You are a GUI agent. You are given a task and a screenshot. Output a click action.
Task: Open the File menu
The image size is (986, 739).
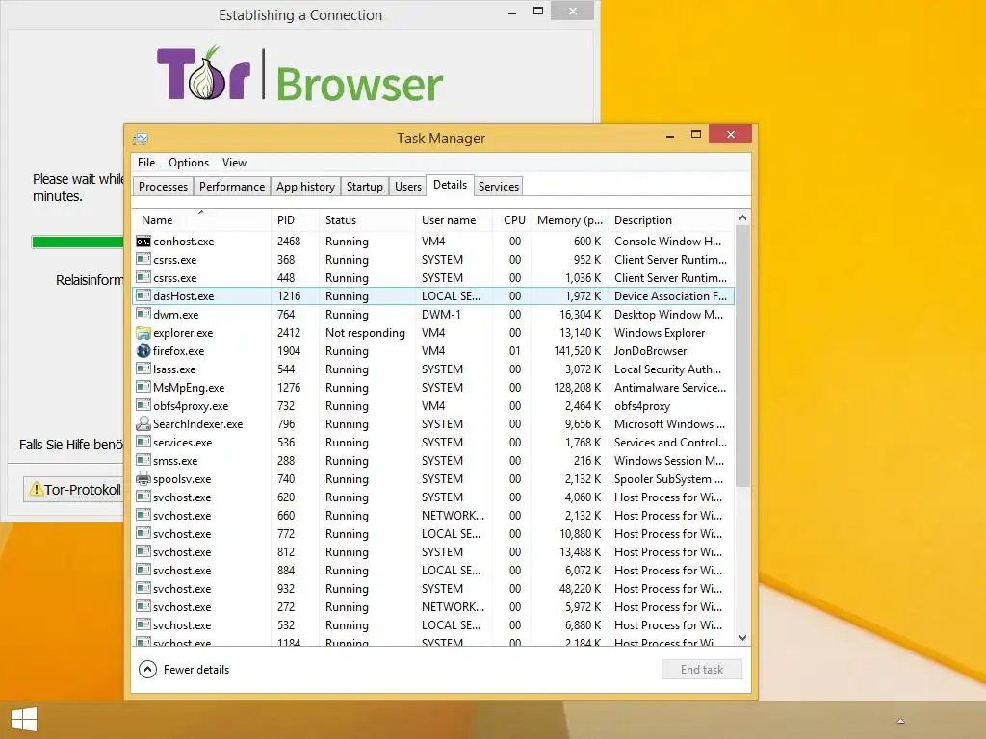tap(146, 162)
